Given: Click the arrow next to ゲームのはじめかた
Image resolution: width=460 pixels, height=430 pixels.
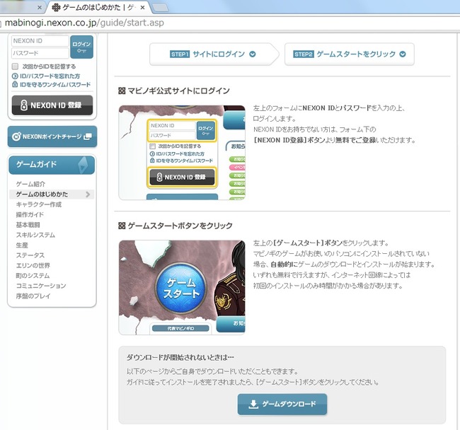Looking at the screenshot, I should 88,194.
